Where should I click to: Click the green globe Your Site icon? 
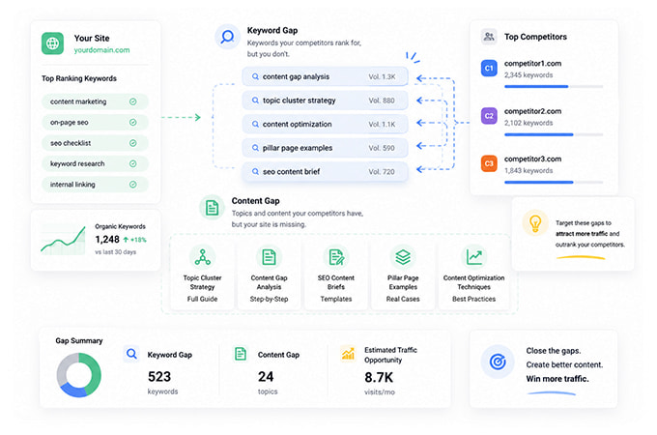(52, 43)
